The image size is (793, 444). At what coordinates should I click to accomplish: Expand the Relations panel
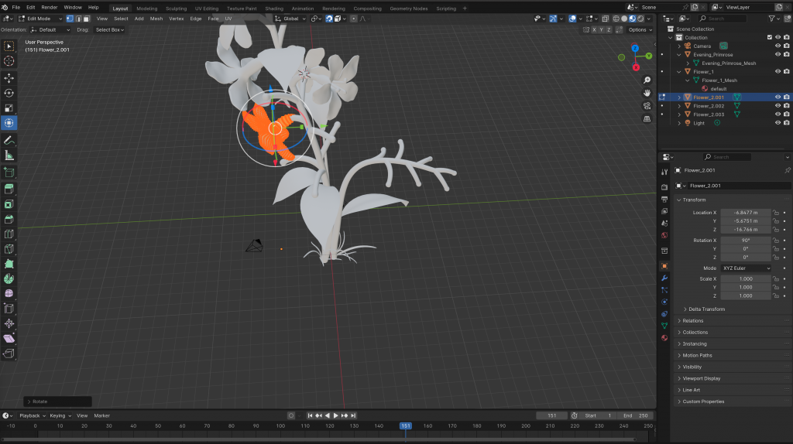tap(692, 321)
